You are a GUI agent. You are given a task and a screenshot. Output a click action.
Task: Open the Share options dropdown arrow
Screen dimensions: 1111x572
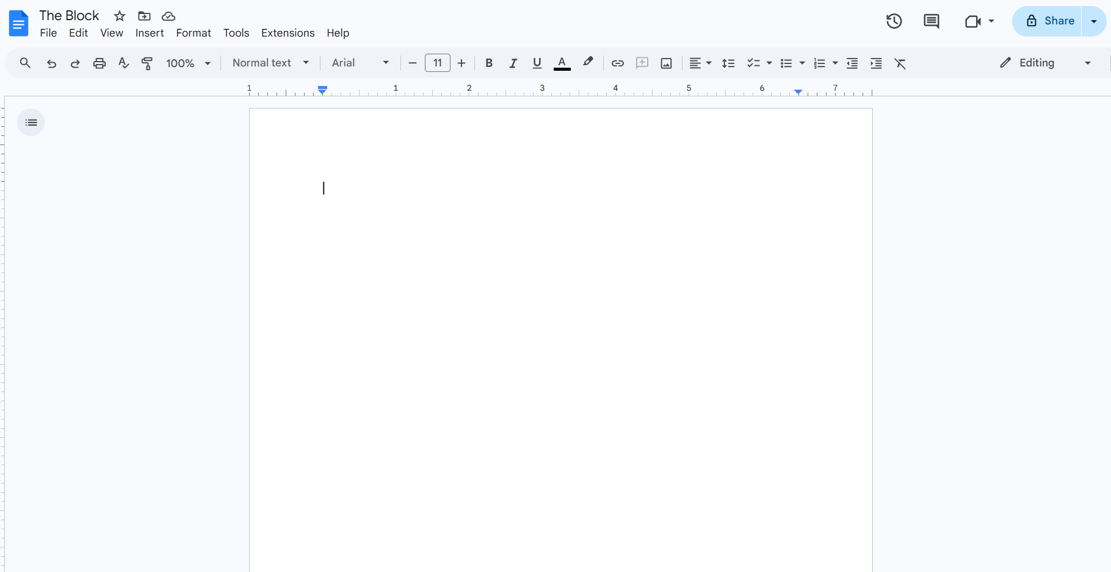click(x=1094, y=21)
